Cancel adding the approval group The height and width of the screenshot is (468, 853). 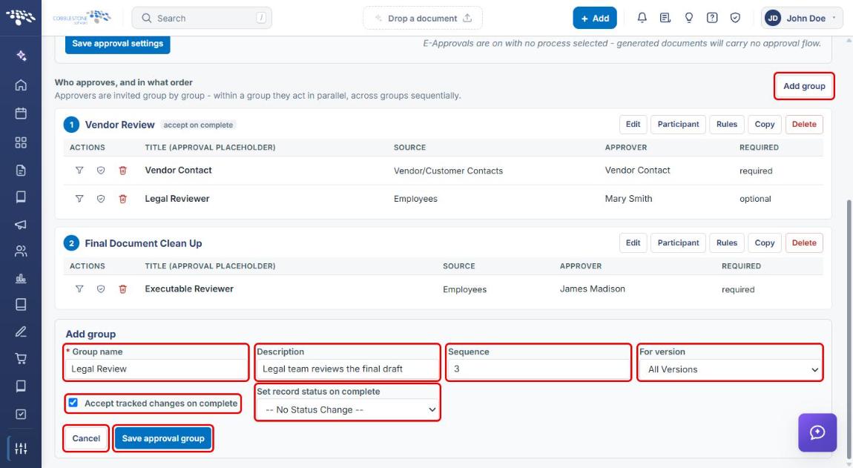[x=86, y=438]
